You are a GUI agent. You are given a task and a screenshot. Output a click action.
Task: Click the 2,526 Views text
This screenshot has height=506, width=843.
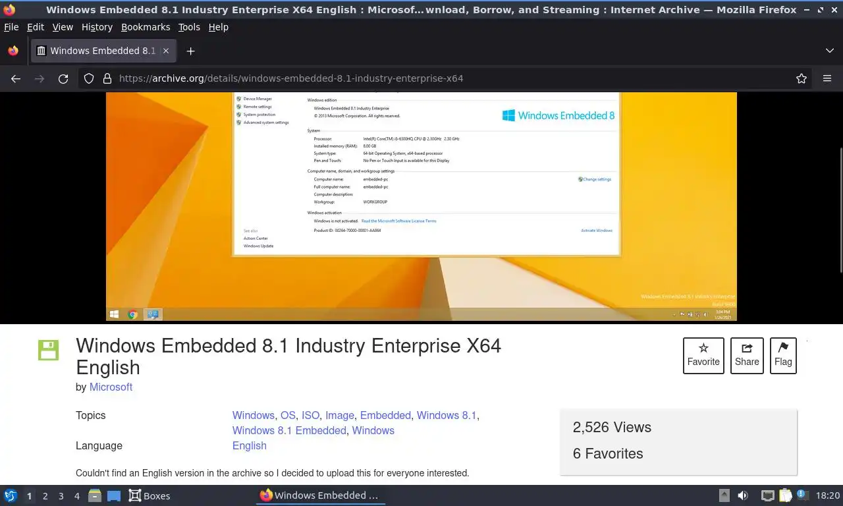tap(612, 427)
